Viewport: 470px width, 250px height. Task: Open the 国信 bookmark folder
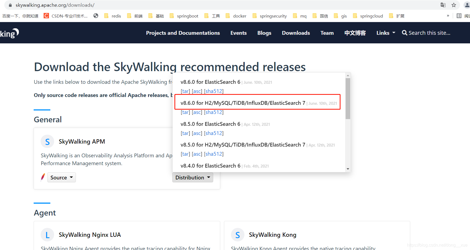(x=320, y=16)
